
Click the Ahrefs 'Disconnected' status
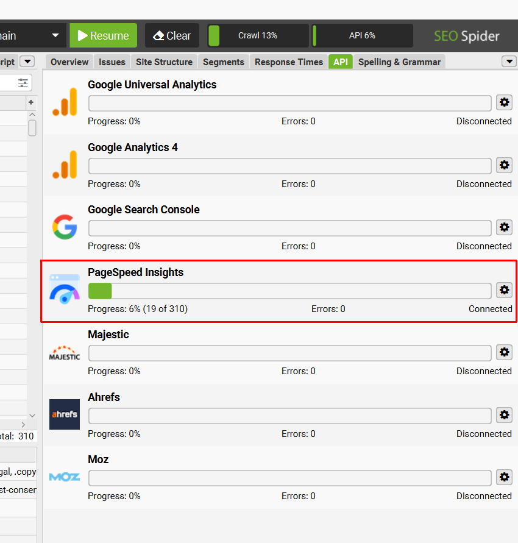coord(484,433)
